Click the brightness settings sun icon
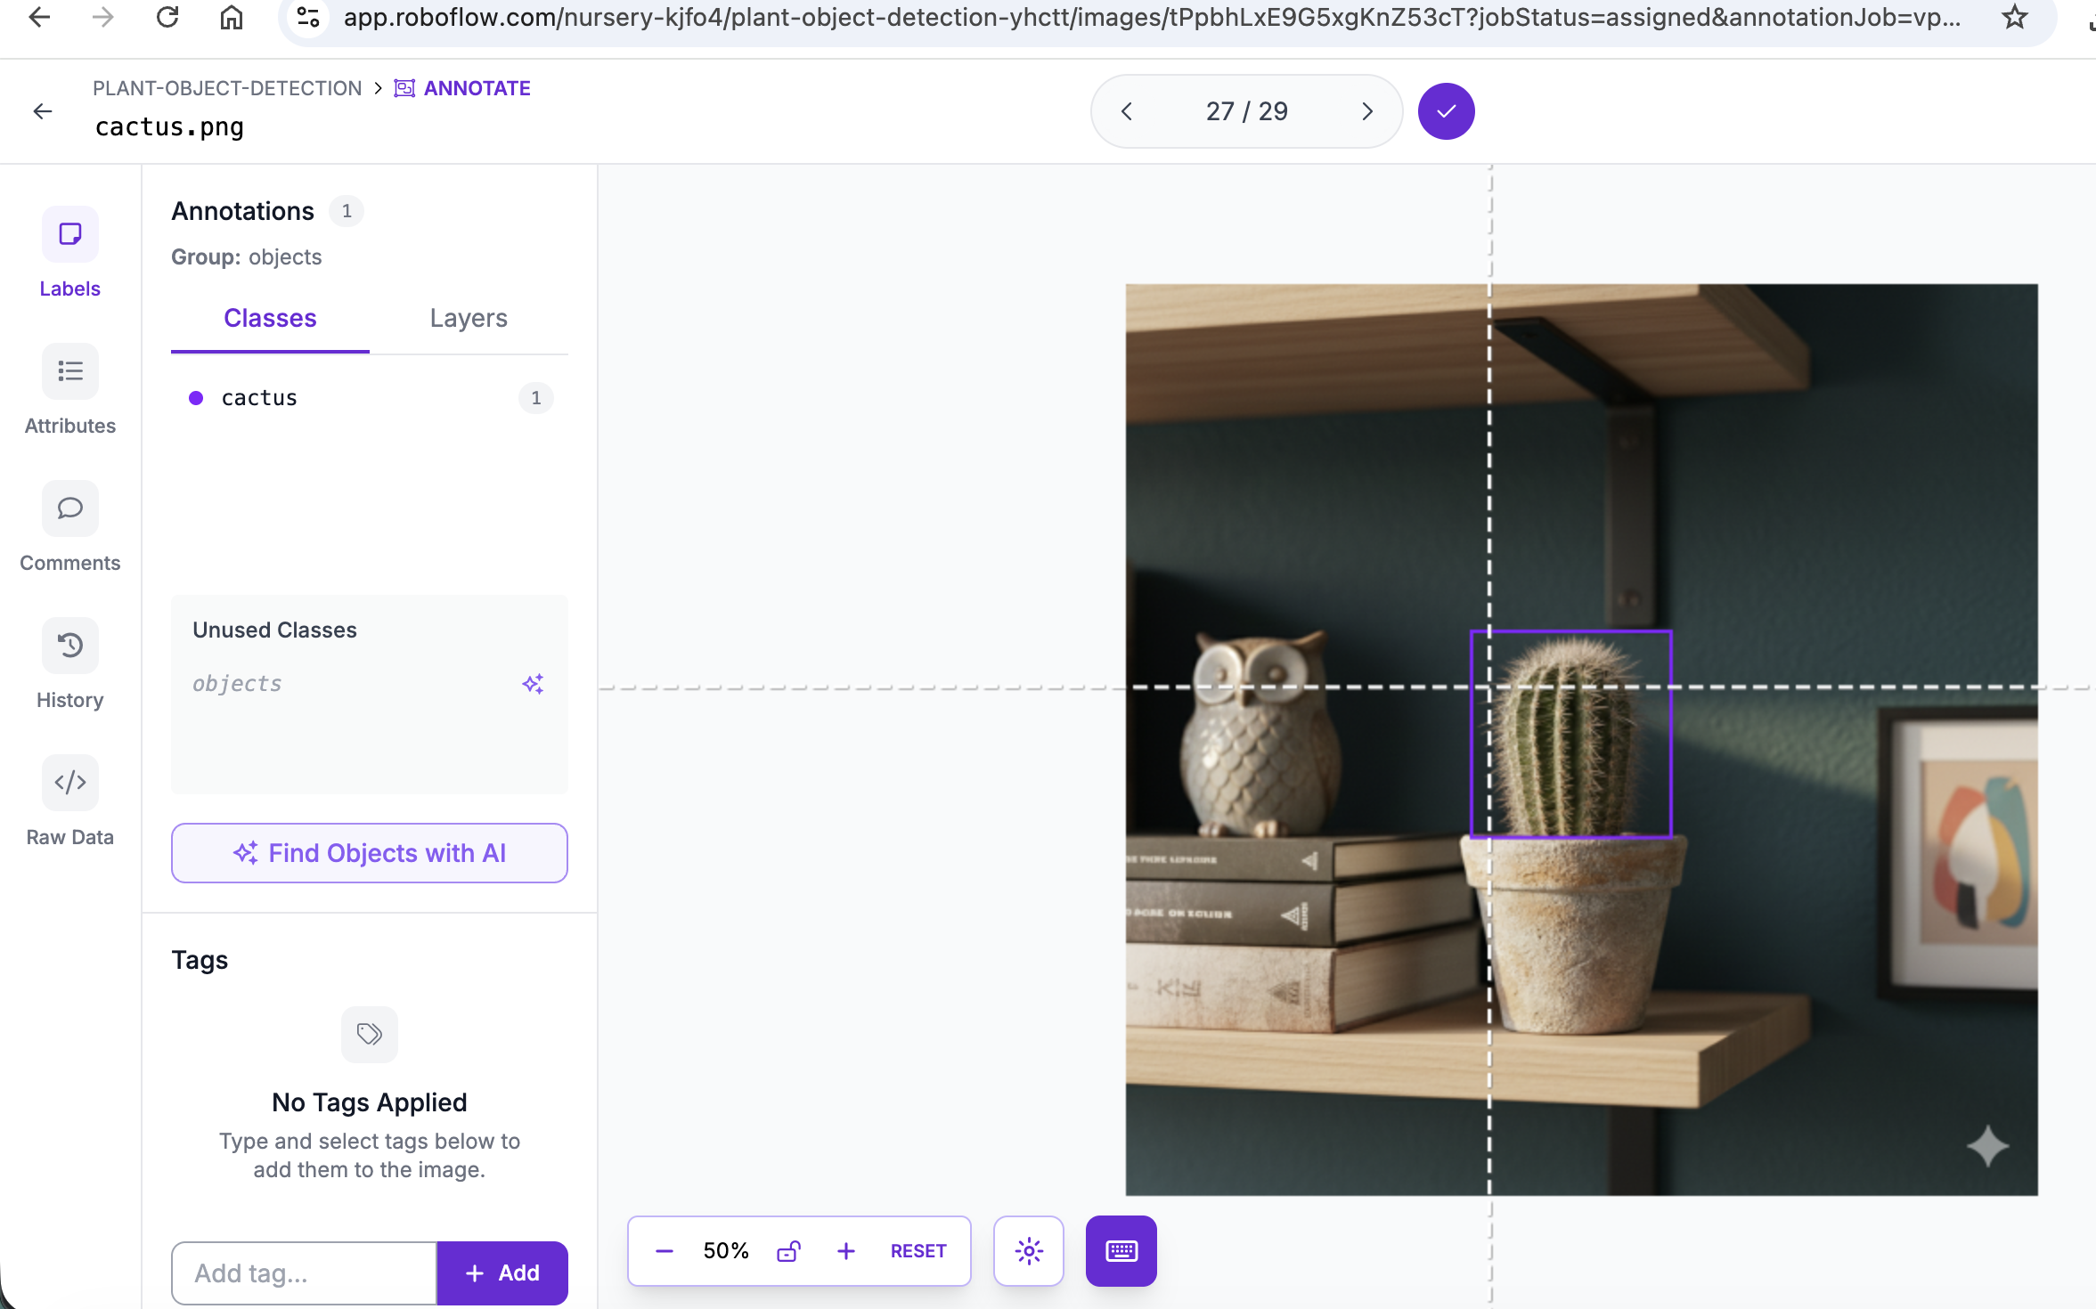The image size is (2096, 1309). pos(1028,1251)
